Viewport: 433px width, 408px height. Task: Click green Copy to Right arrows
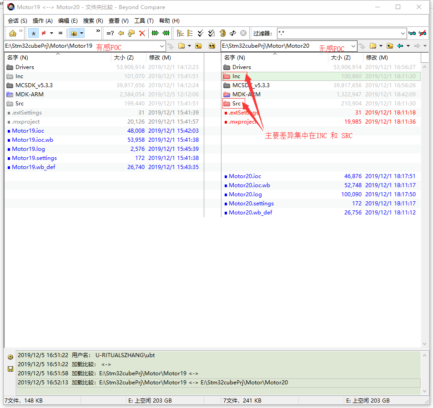[x=155, y=33]
